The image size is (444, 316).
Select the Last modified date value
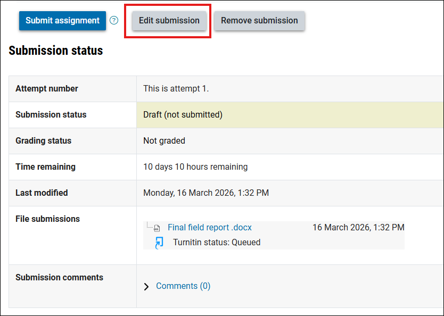point(206,193)
